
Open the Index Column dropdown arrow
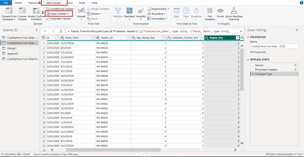click(x=68, y=14)
